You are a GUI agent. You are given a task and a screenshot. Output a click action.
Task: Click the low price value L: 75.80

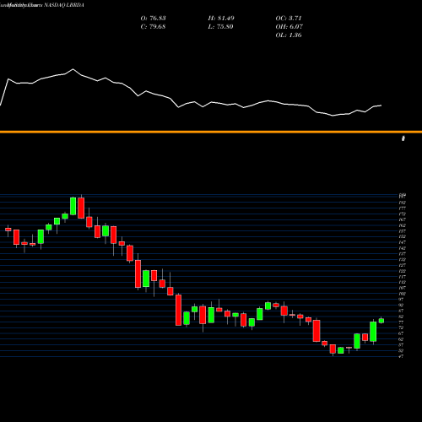220,27
